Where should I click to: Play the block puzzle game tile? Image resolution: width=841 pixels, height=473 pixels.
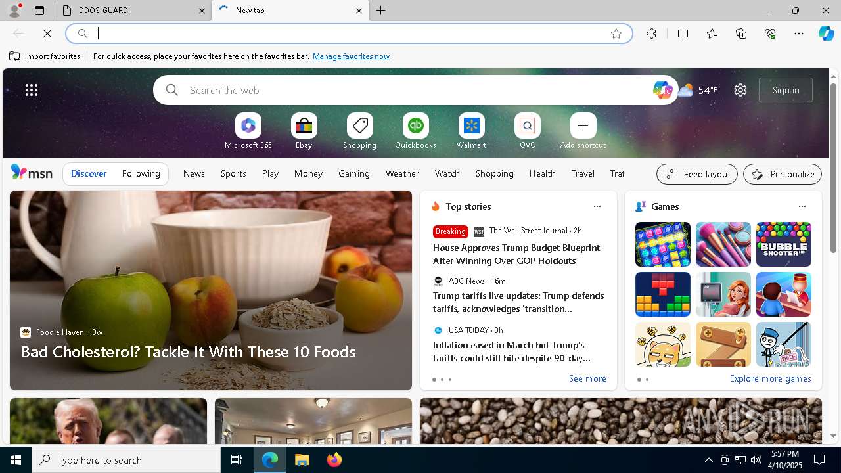tap(662, 294)
